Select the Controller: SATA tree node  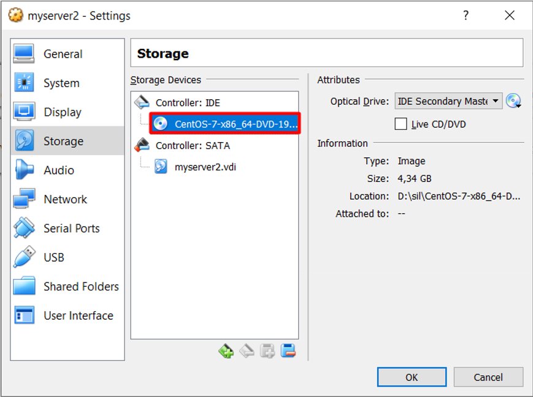(193, 145)
